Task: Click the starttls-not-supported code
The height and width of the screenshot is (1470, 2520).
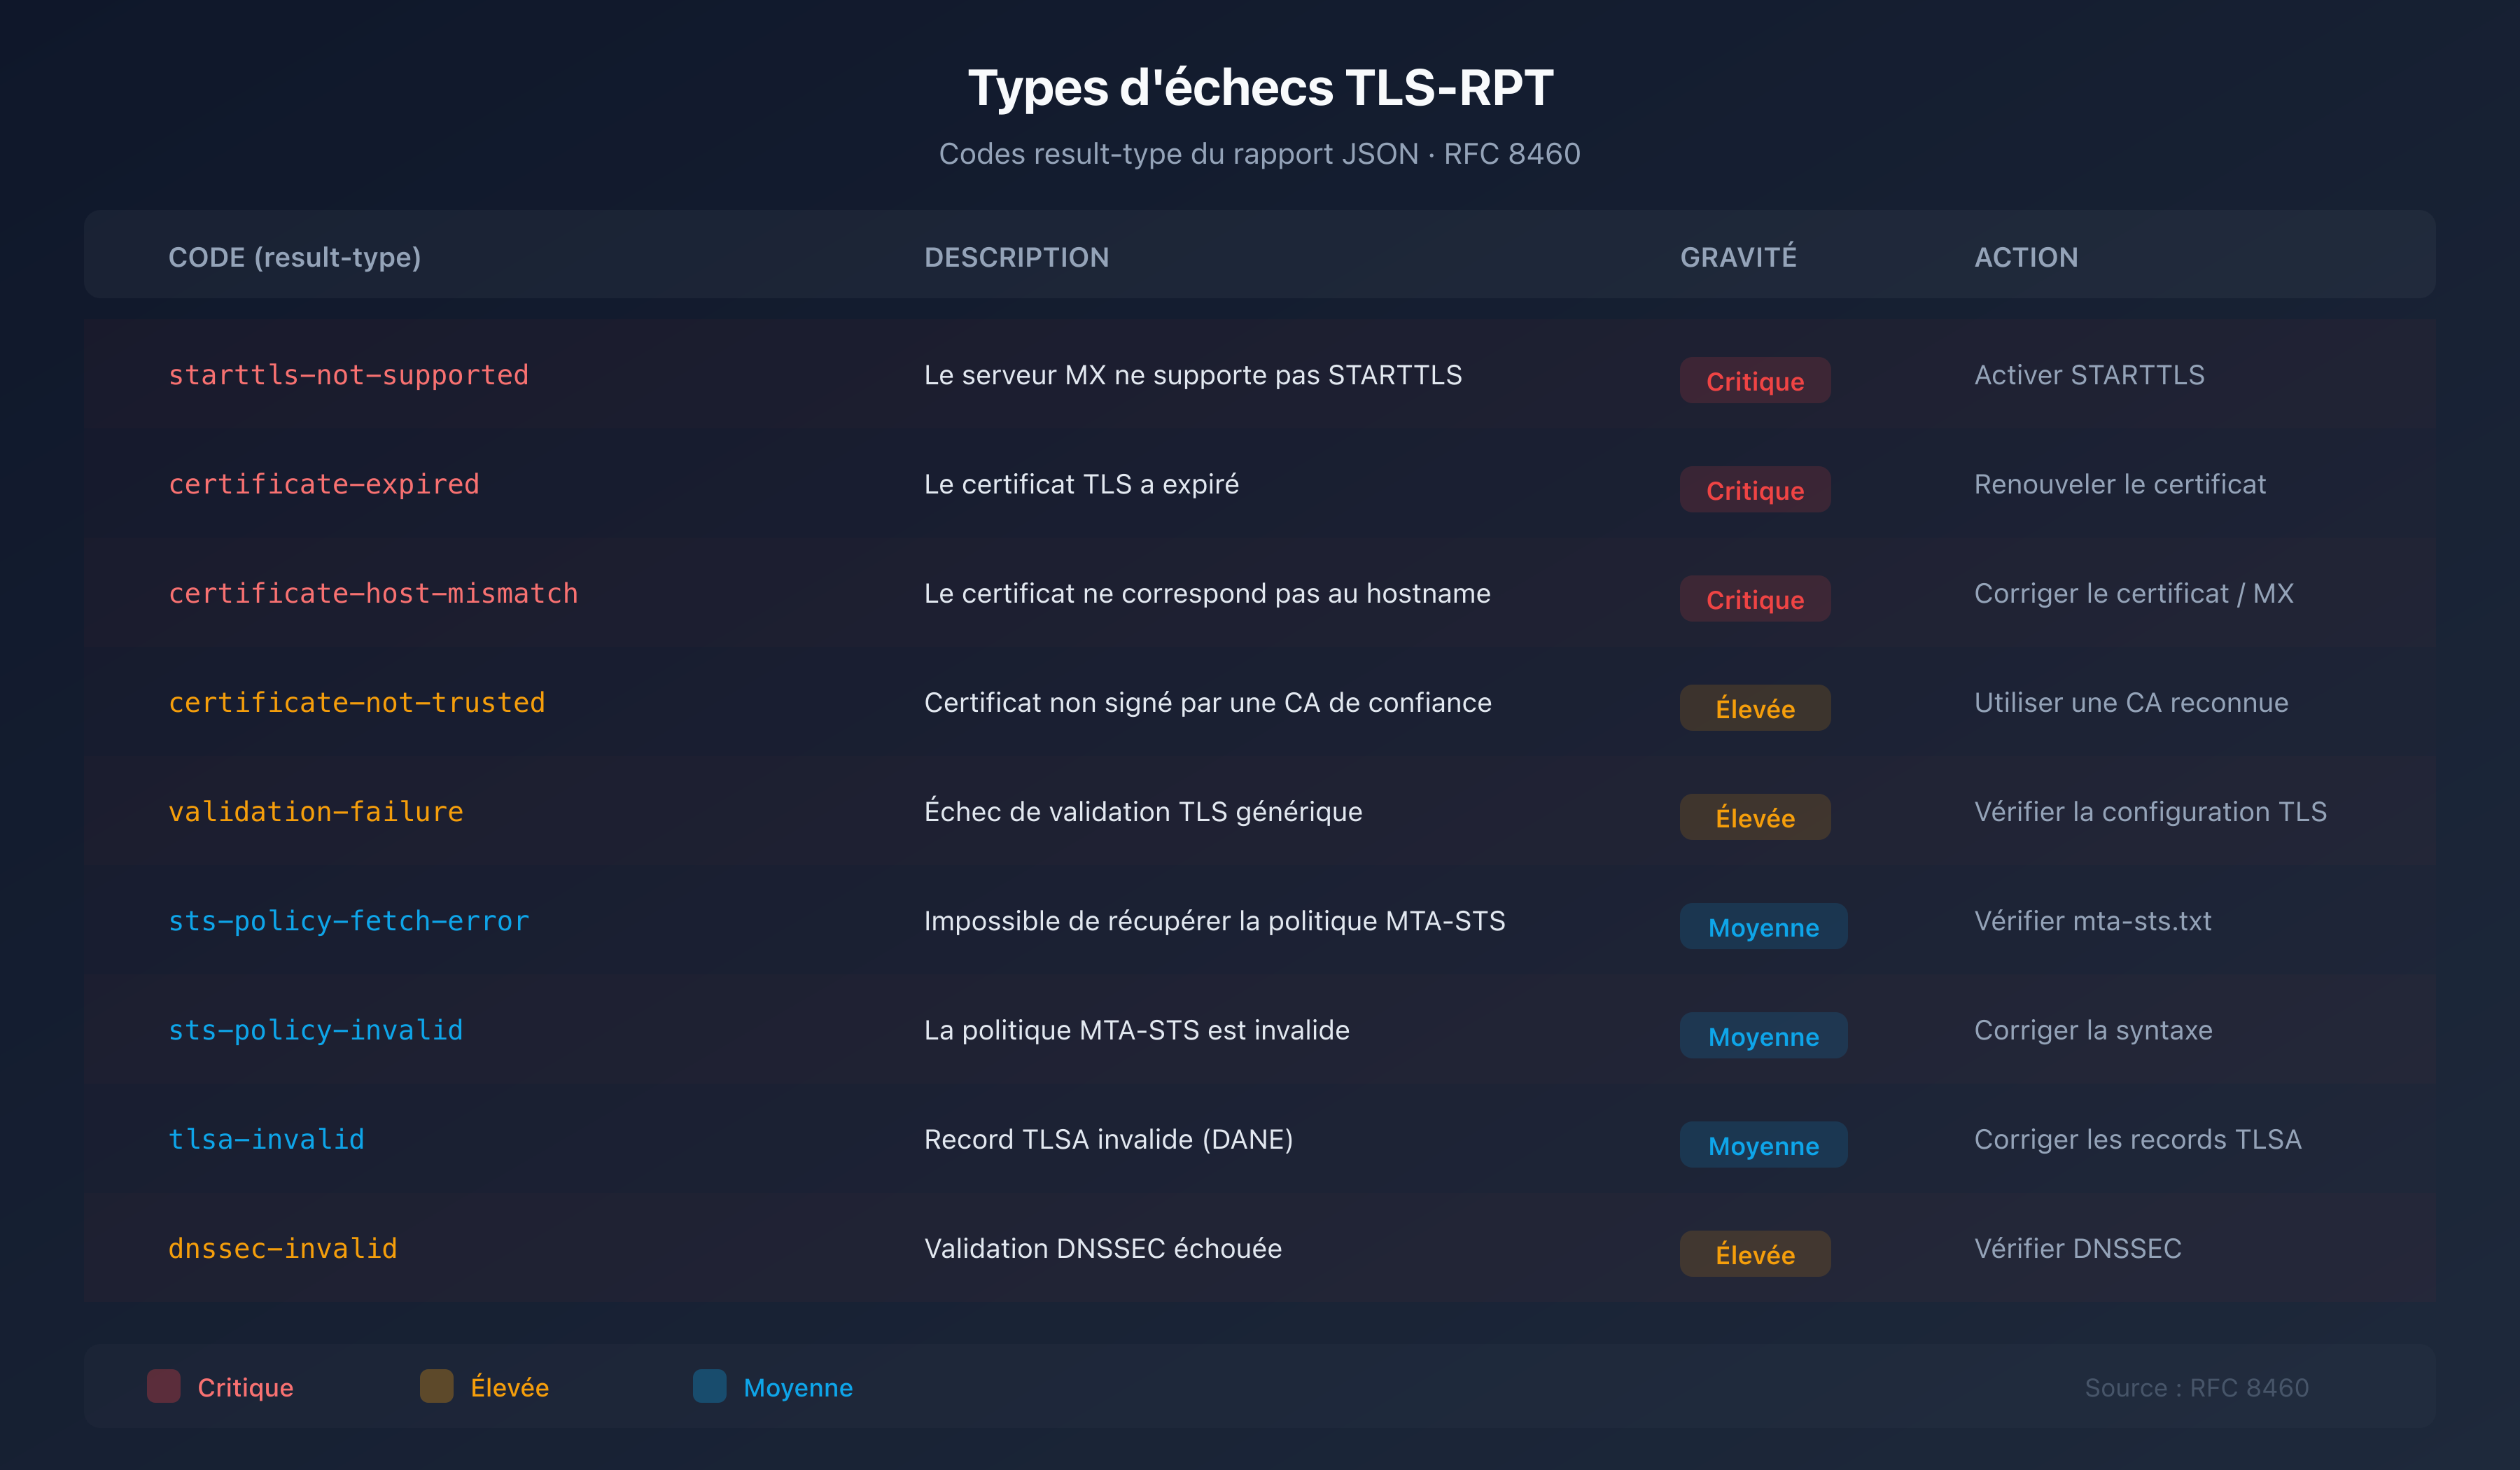Action: 348,375
